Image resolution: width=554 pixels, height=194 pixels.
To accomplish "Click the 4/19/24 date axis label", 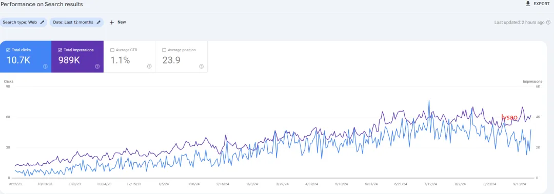I will coord(312,184).
